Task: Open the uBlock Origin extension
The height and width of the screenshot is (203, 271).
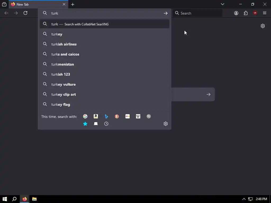Action: coord(255,13)
